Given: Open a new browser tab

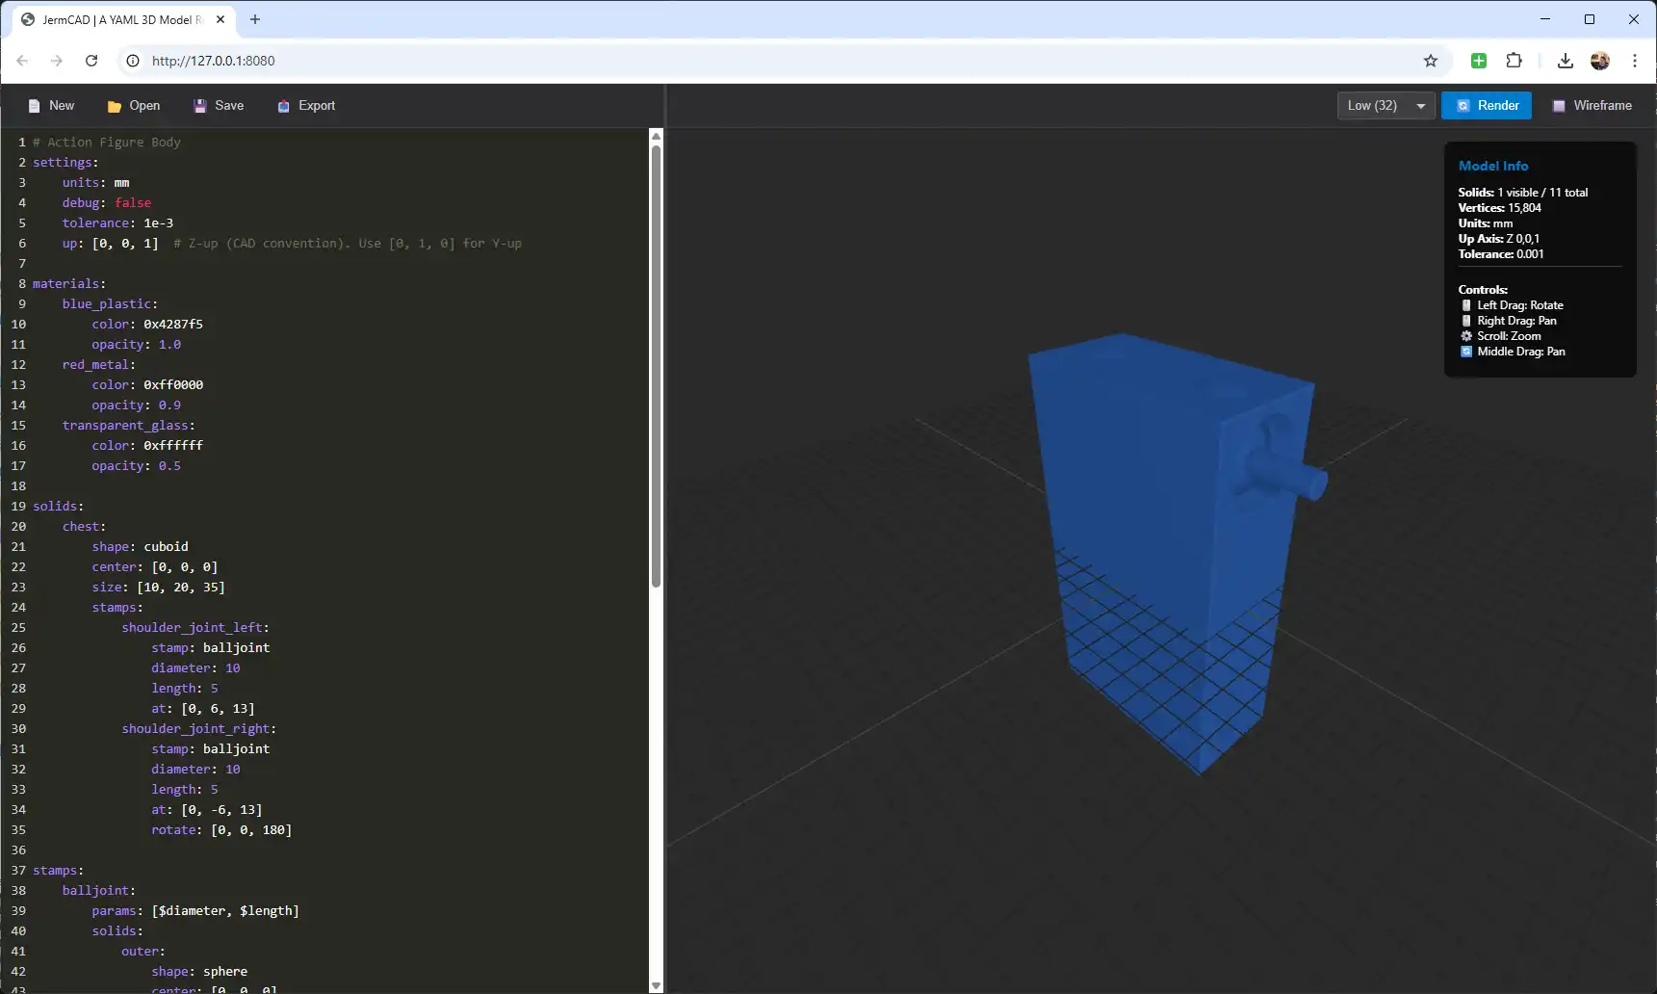Looking at the screenshot, I should (x=255, y=19).
